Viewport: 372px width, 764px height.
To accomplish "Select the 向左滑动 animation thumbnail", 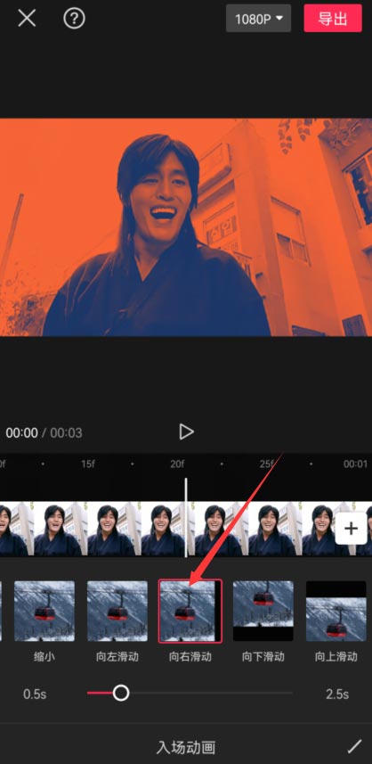I will 117,611.
